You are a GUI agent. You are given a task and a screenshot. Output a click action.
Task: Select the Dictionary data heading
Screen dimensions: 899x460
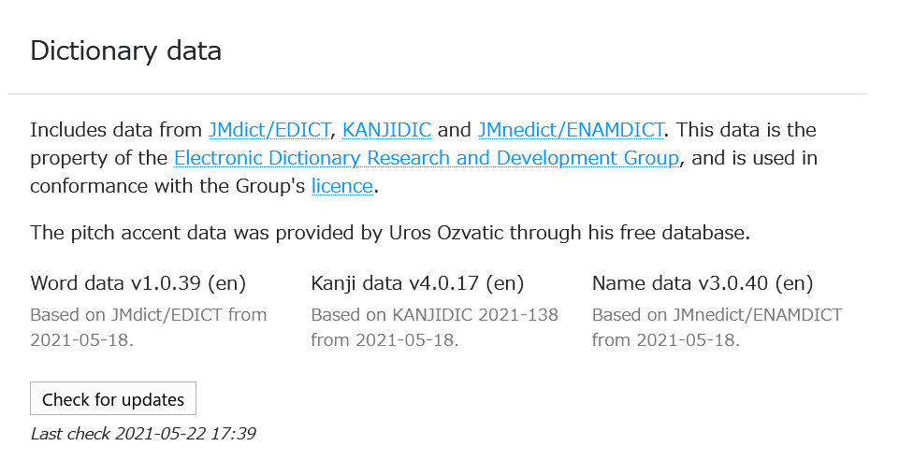[125, 50]
